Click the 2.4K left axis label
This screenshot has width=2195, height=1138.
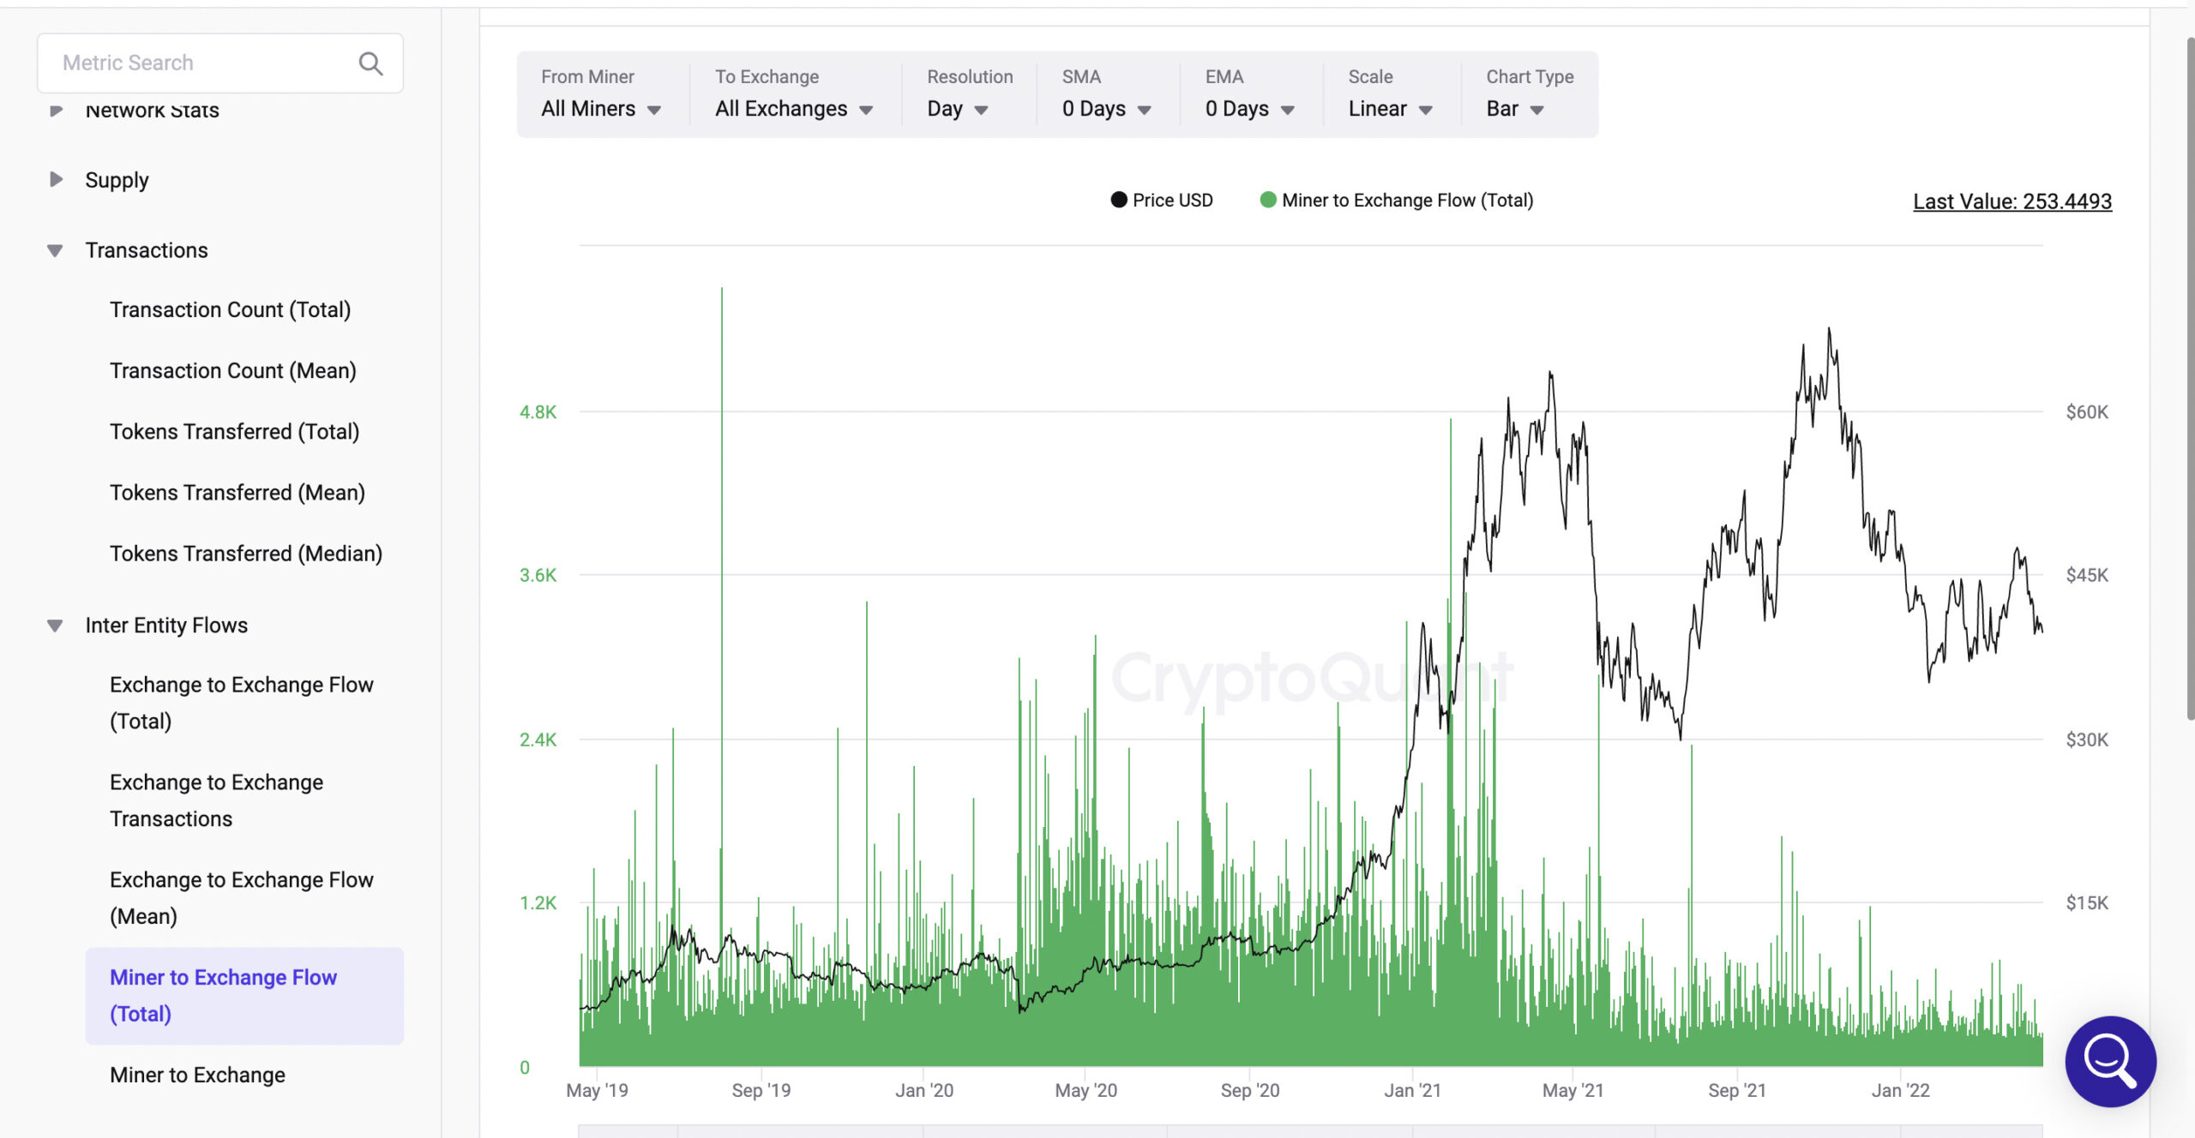coord(538,740)
